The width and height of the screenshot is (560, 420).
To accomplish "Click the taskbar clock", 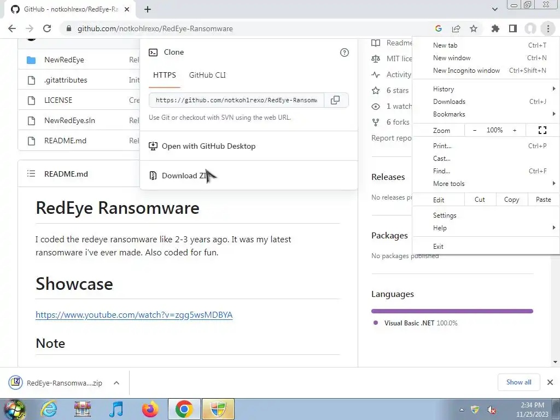I will click(x=532, y=410).
